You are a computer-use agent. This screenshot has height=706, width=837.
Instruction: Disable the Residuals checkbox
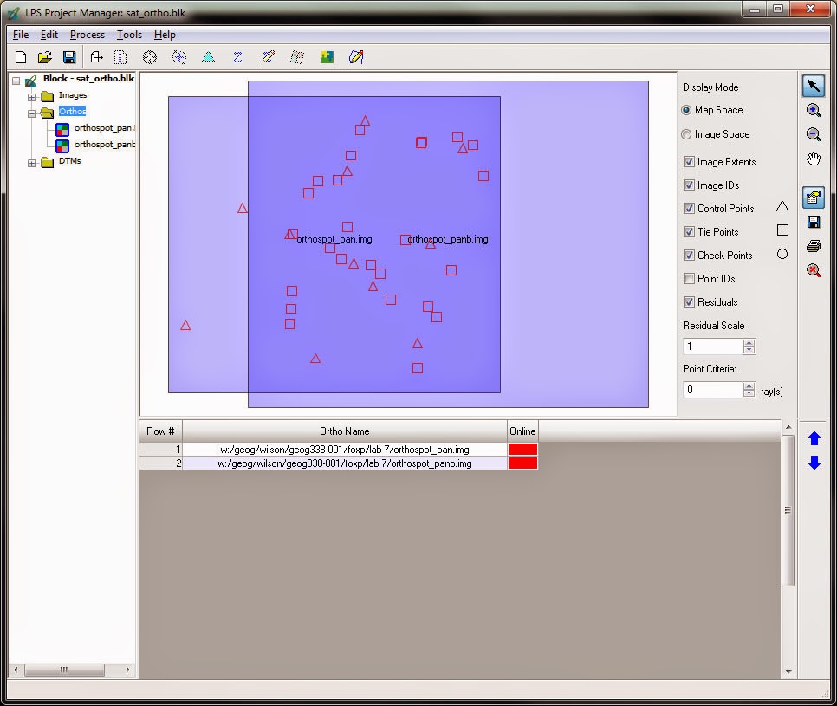click(x=689, y=302)
